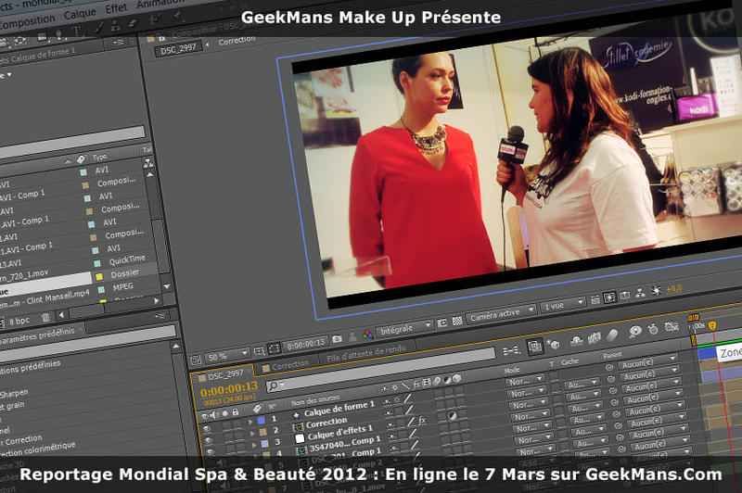Viewport: 742px width, 493px height.
Task: Select the Text tool in toolbar
Action: click(x=74, y=29)
